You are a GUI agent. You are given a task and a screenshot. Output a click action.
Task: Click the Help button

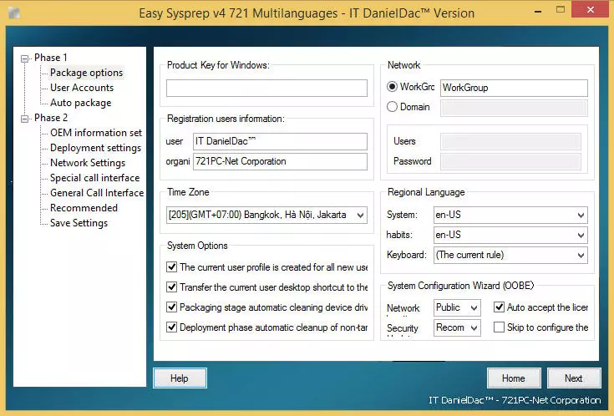pos(180,378)
